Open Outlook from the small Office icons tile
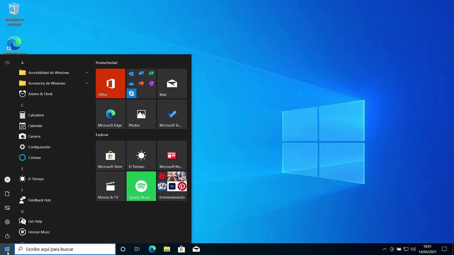Viewport: 454px width, 255px height. pyautogui.click(x=131, y=74)
